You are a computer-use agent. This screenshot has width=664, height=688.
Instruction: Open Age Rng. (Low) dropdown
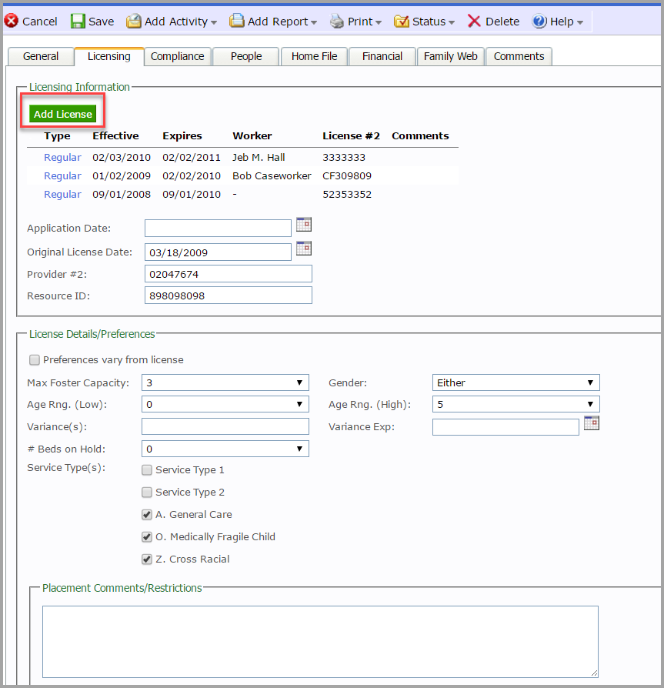tap(225, 404)
